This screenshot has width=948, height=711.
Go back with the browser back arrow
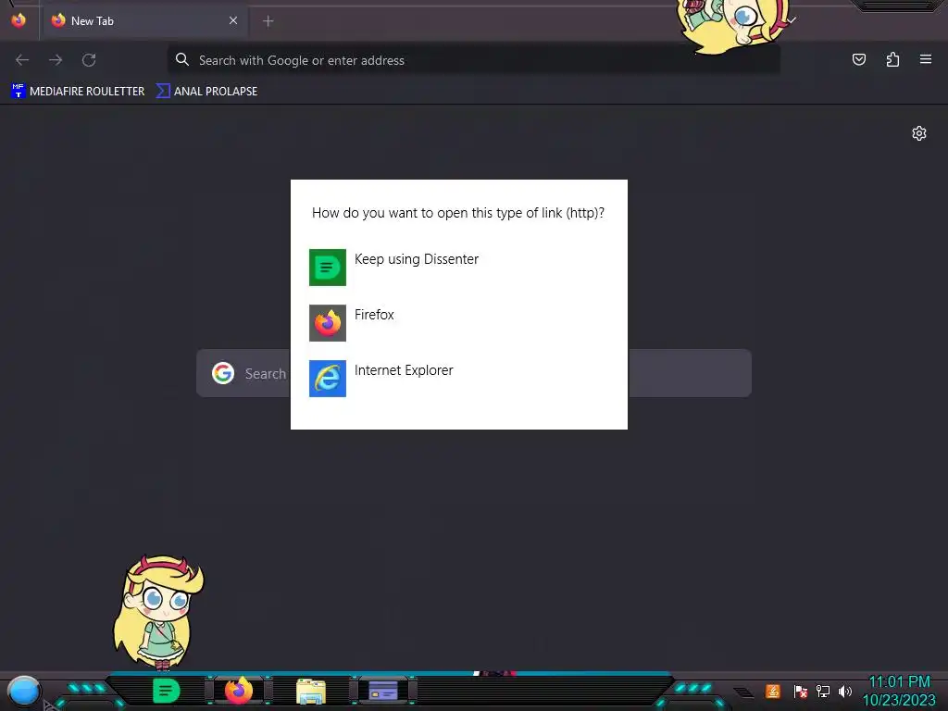click(x=22, y=60)
